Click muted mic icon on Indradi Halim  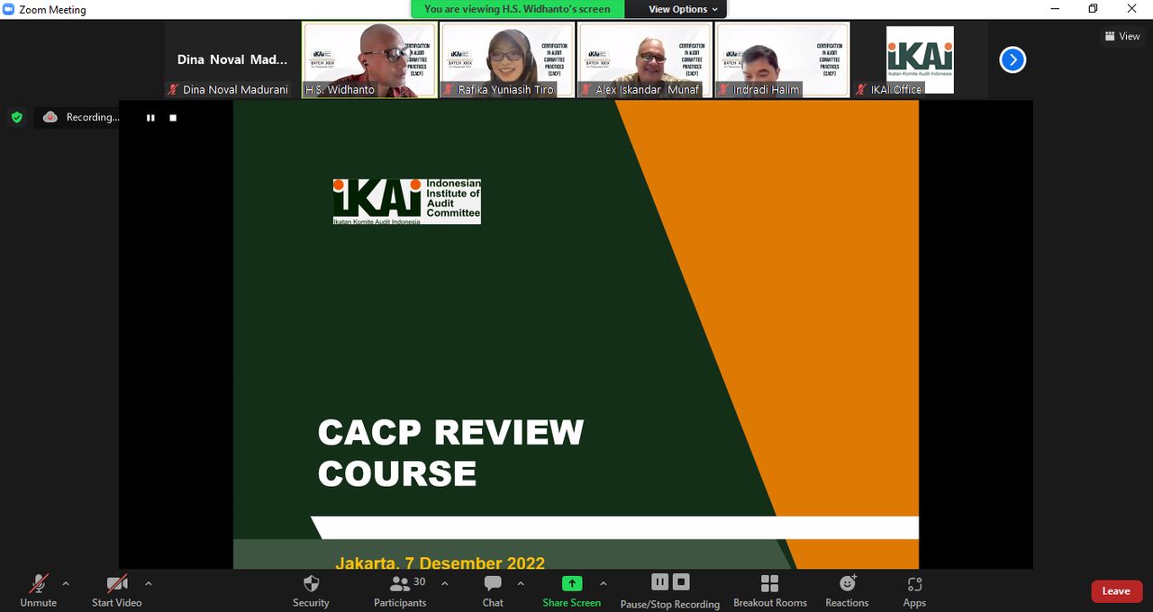723,90
